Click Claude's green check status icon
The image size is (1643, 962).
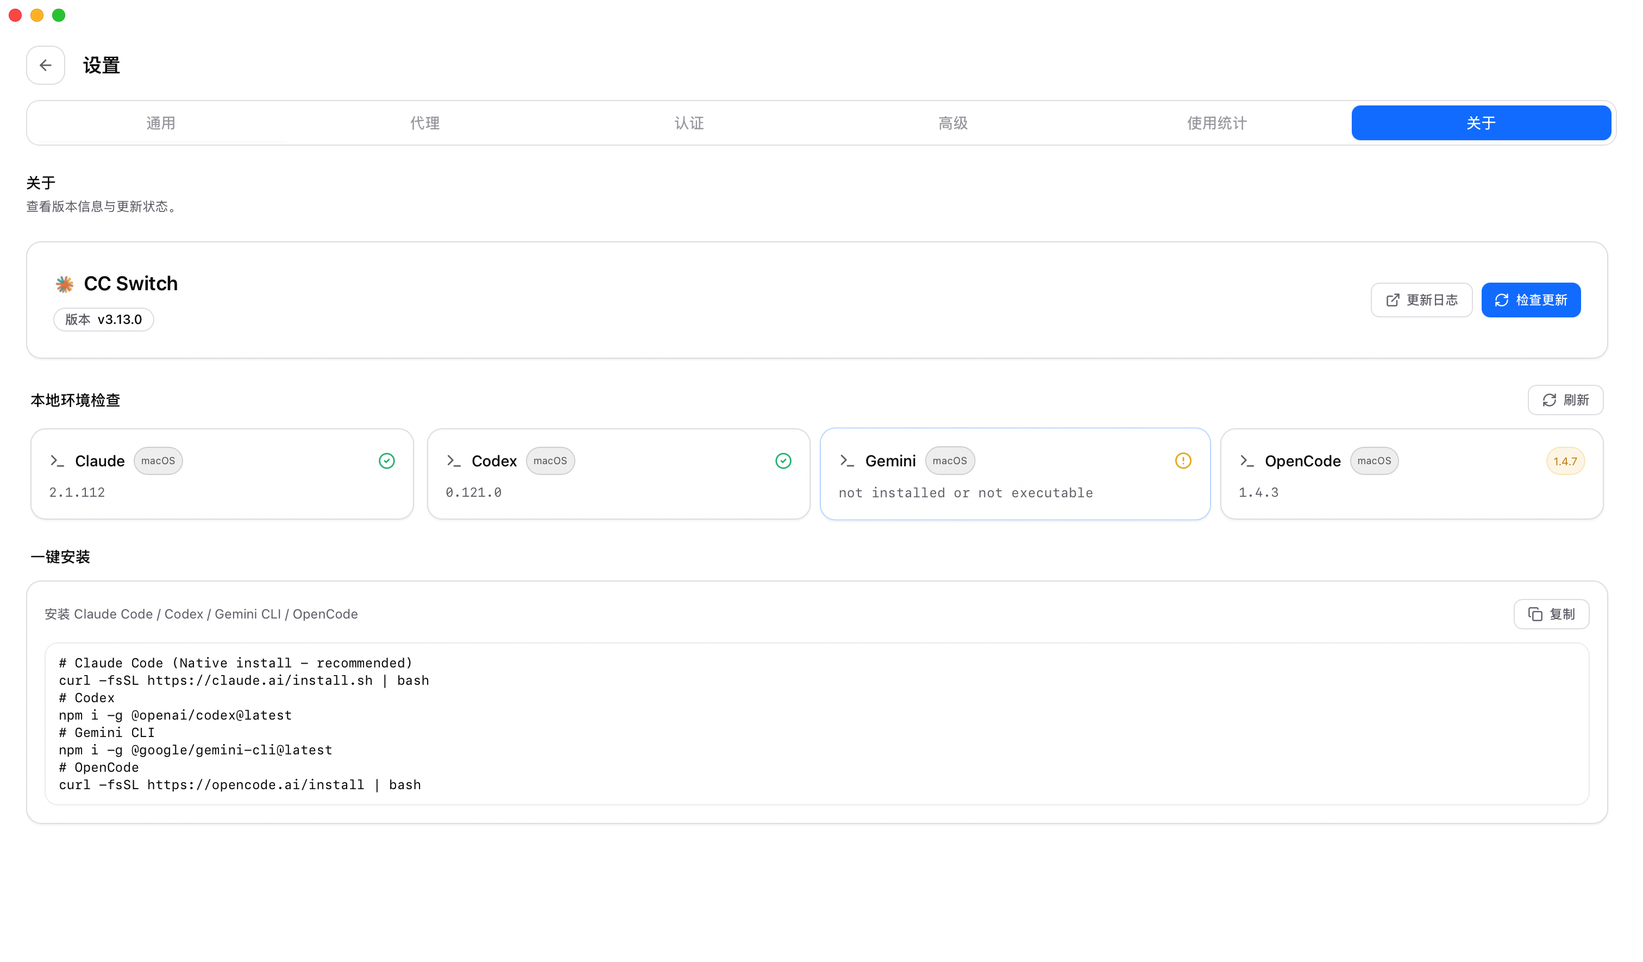pos(387,461)
